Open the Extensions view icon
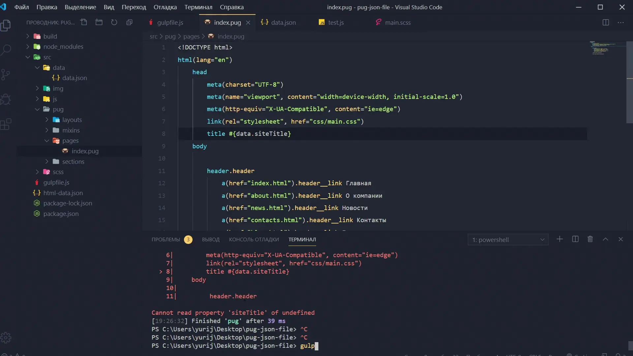 point(6,125)
